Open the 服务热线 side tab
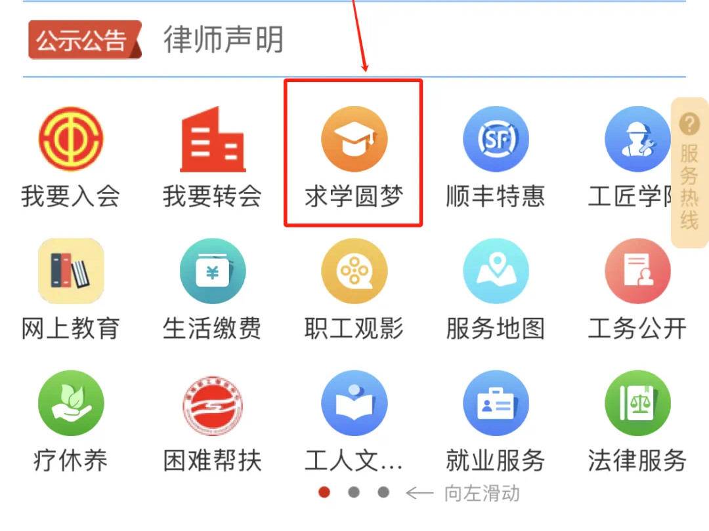This screenshot has width=709, height=531. pos(689,172)
